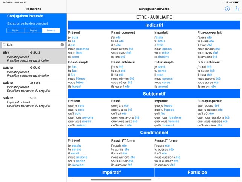The width and height of the screenshot is (242, 182).
Task: Select suivre je suis result row
Action: (33, 71)
